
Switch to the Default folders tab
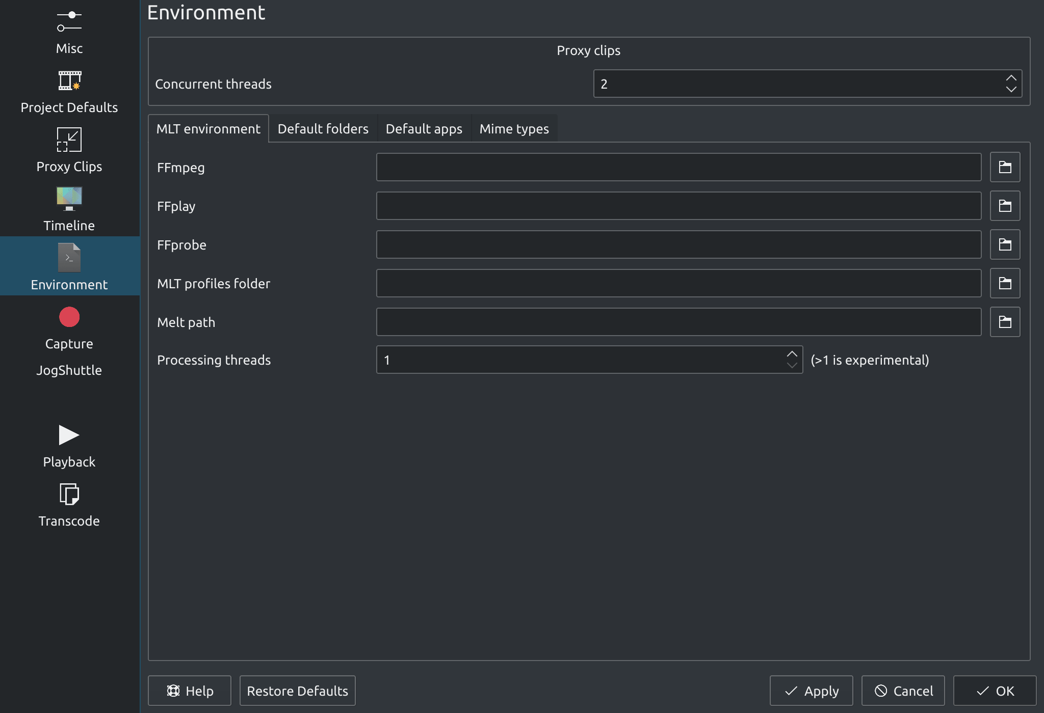(323, 129)
